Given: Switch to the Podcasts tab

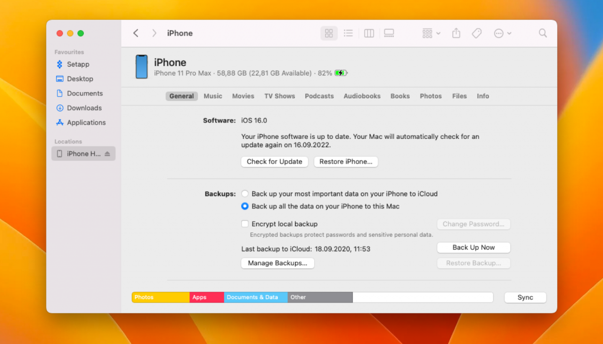Looking at the screenshot, I should tap(319, 96).
